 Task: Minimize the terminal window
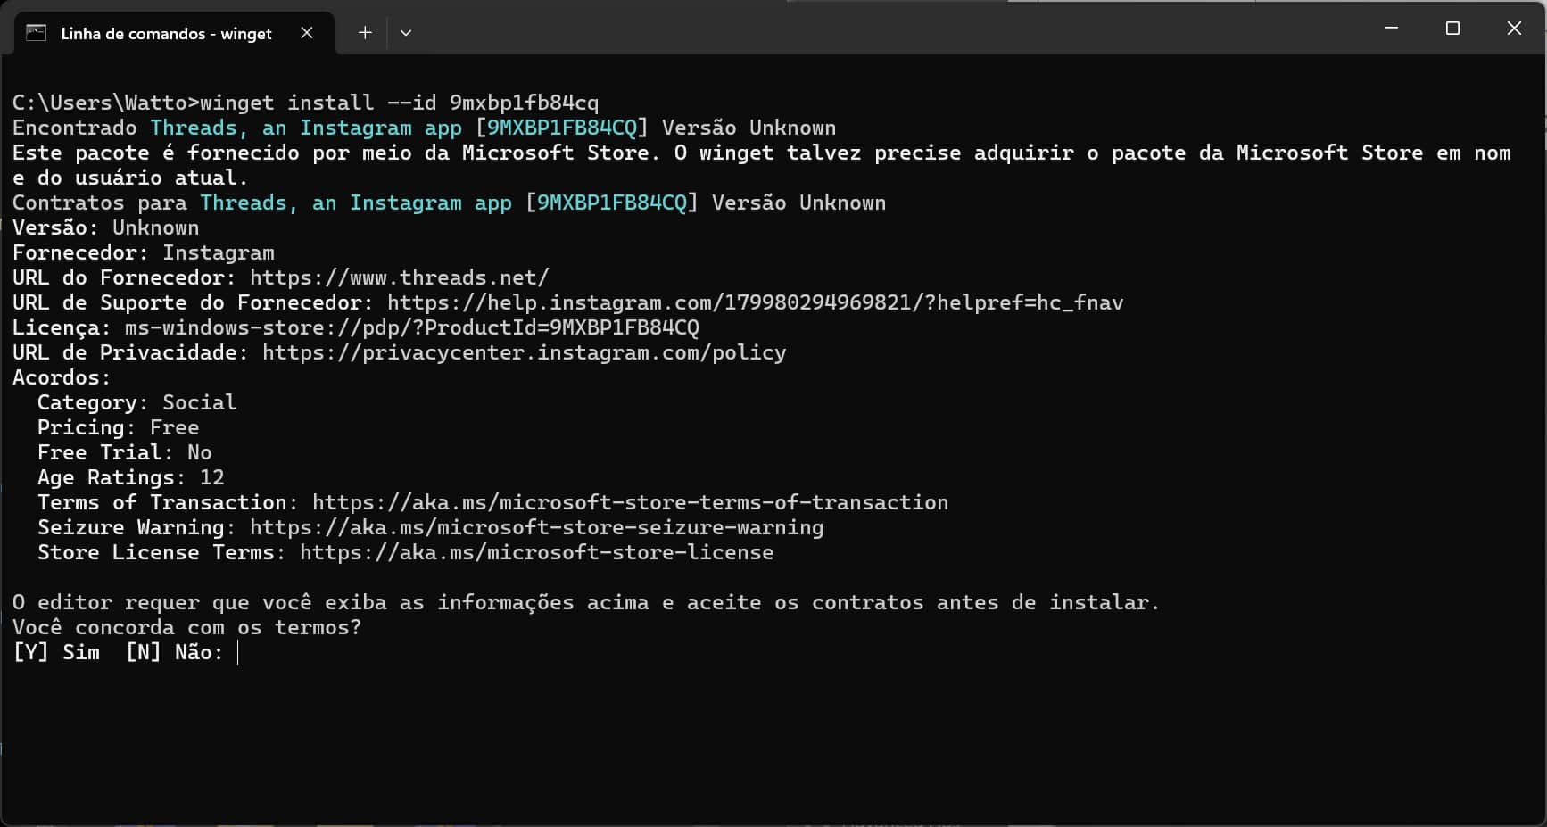1391,29
